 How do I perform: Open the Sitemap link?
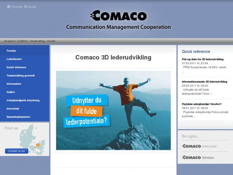32,7
